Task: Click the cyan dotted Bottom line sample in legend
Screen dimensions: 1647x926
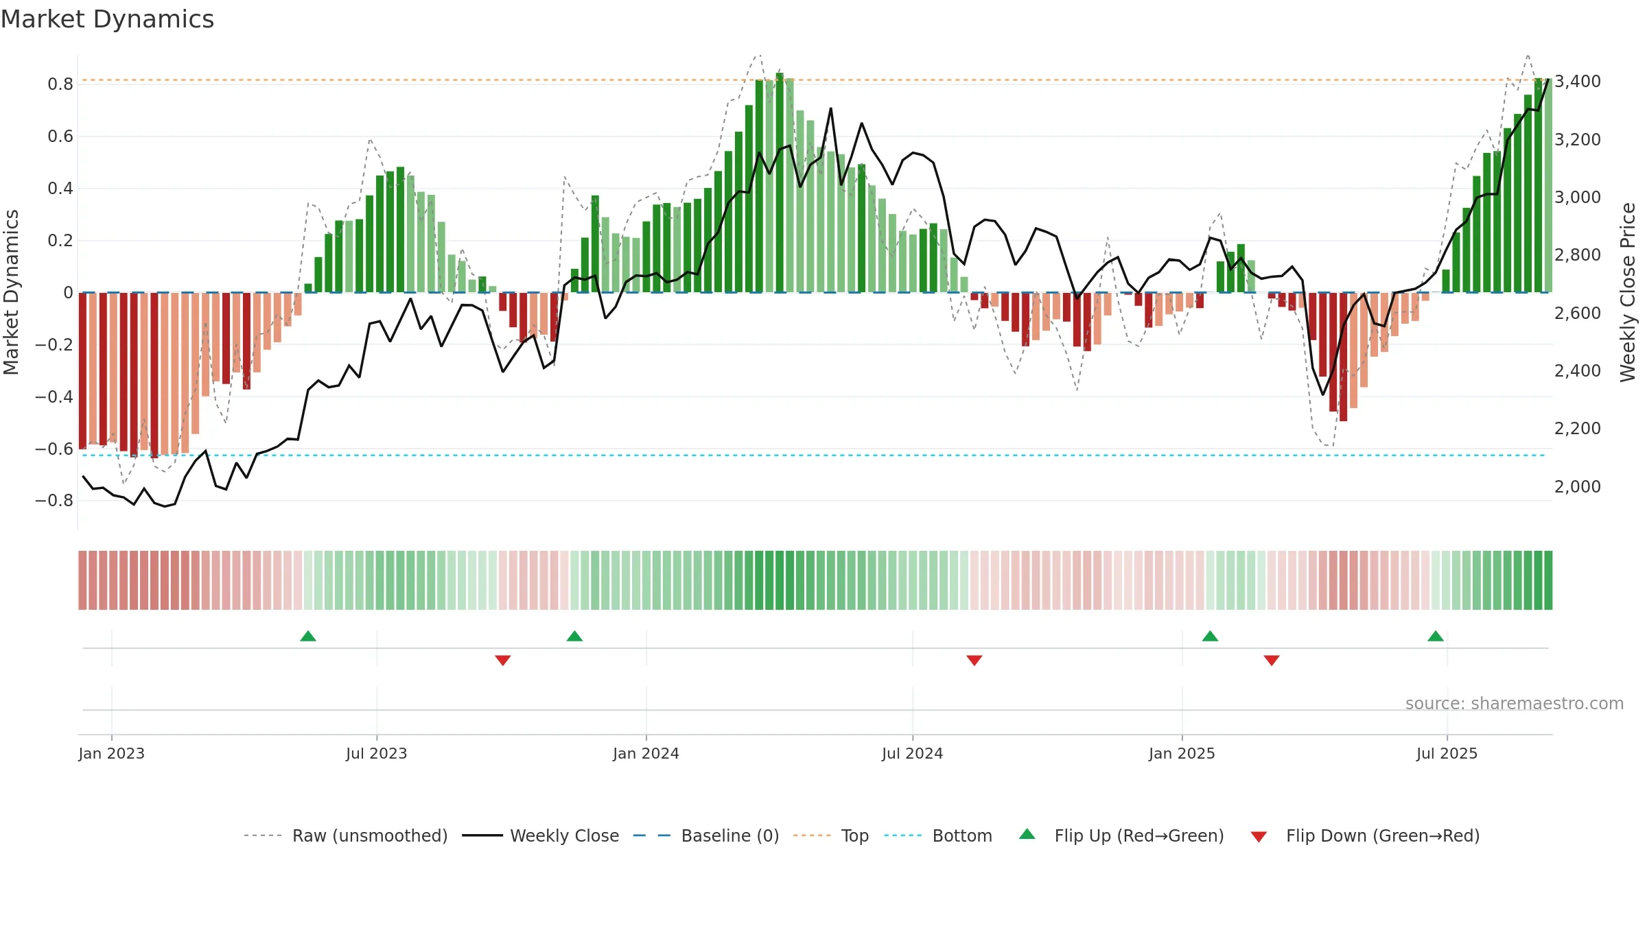Action: (903, 835)
